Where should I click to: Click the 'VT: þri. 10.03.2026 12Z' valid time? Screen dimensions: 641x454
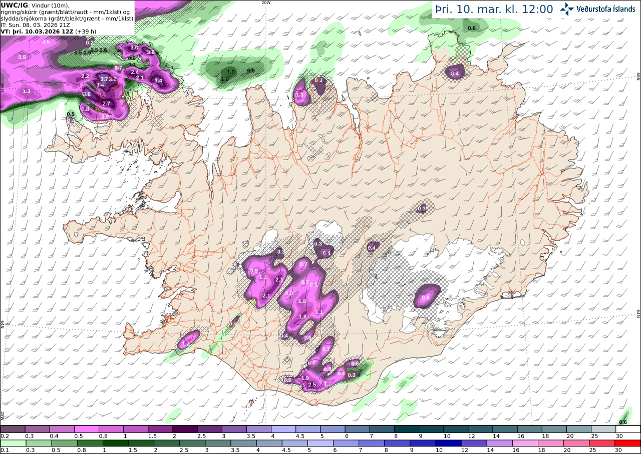(x=37, y=30)
